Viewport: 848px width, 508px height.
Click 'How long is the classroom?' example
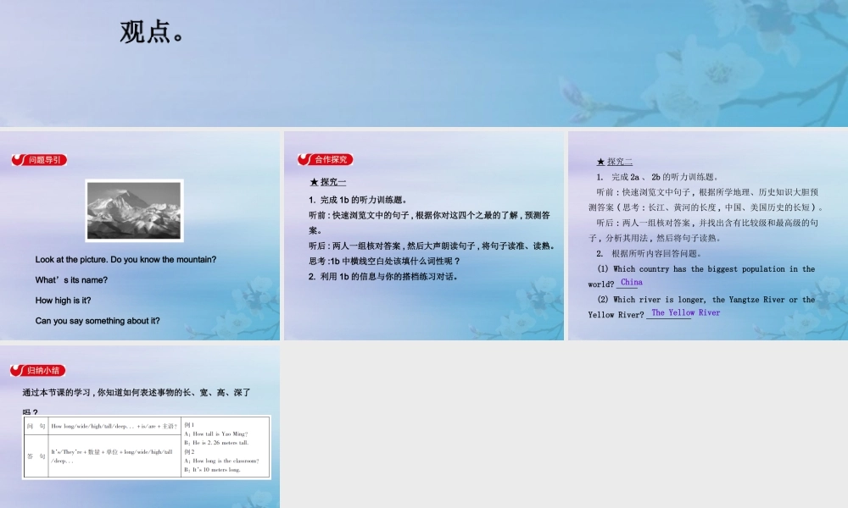pos(221,461)
